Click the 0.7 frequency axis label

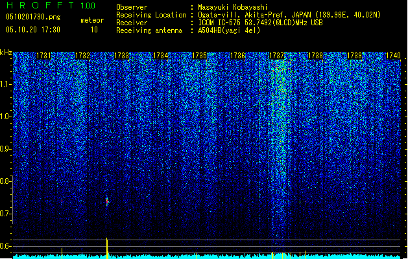[x=5, y=214]
